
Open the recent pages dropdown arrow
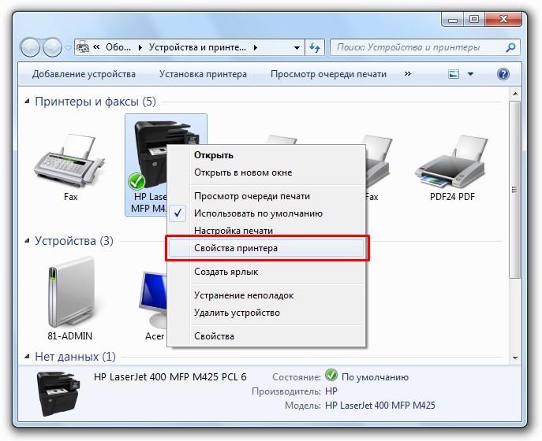[68, 47]
